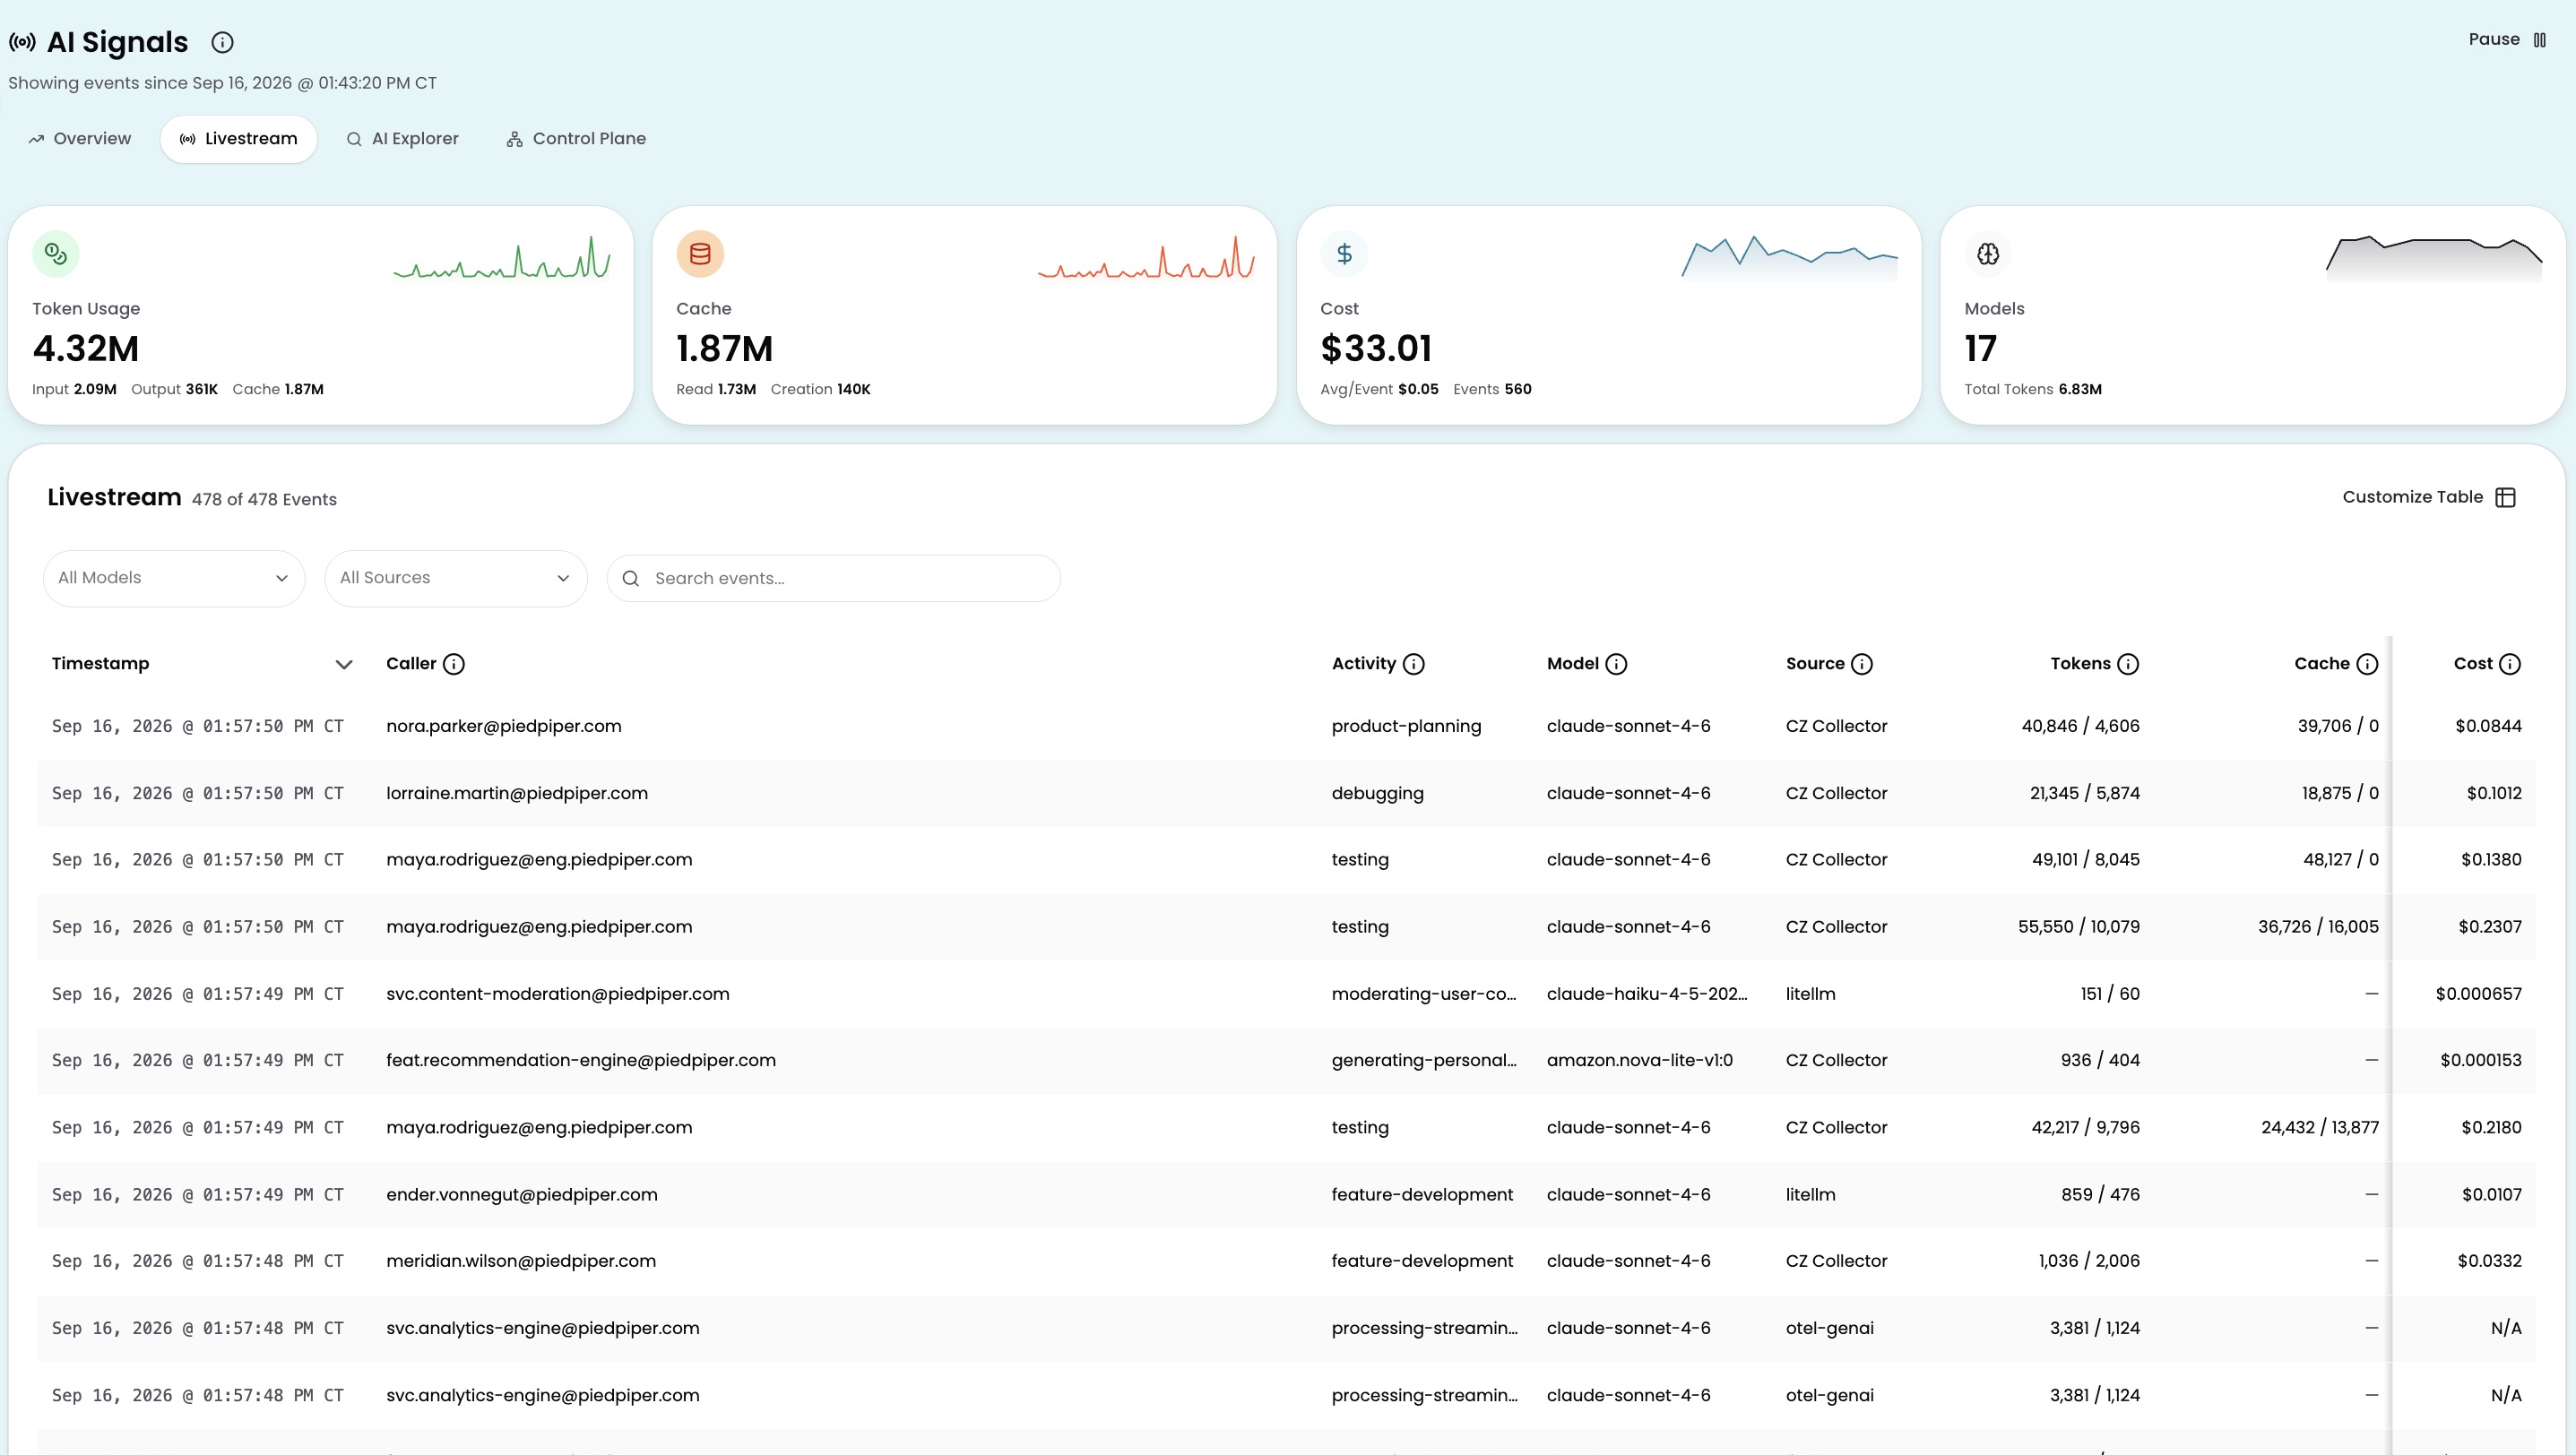2576x1455 pixels.
Task: Click the product-planning activity cell
Action: (x=1406, y=727)
